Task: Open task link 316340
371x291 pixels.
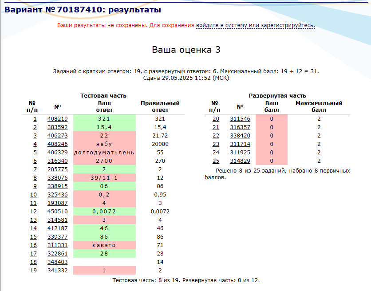Action: (x=58, y=161)
